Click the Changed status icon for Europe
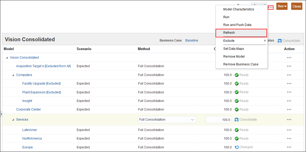 click(x=237, y=147)
